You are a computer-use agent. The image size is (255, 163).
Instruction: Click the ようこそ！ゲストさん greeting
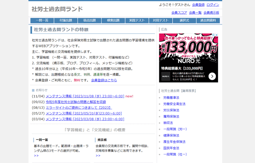(x=175, y=5)
